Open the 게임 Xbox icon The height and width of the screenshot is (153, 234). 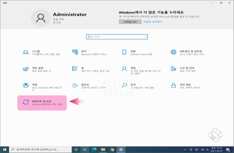coord(26,85)
